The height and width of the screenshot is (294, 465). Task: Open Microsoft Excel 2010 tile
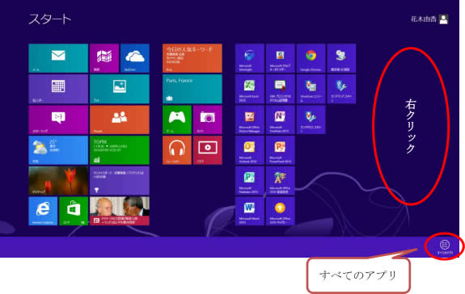point(249,89)
